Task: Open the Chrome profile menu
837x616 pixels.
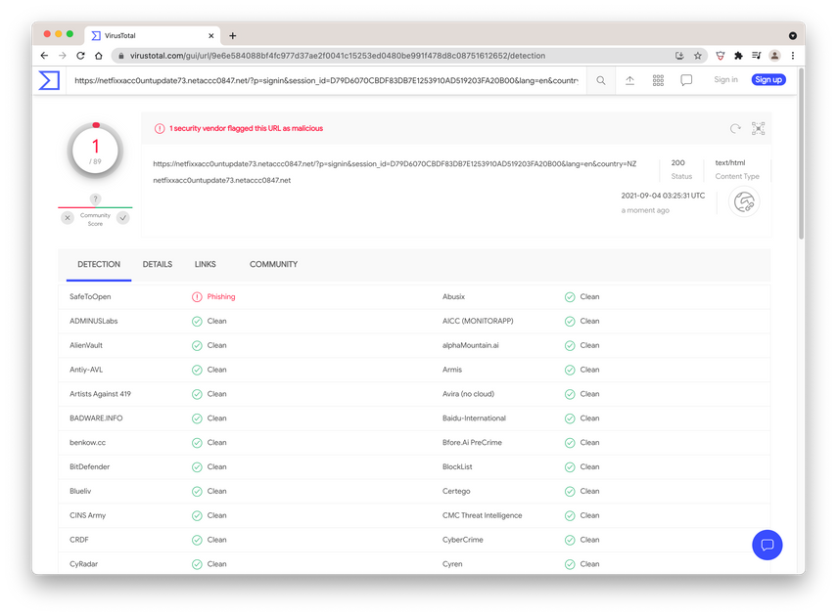Action: coord(774,56)
